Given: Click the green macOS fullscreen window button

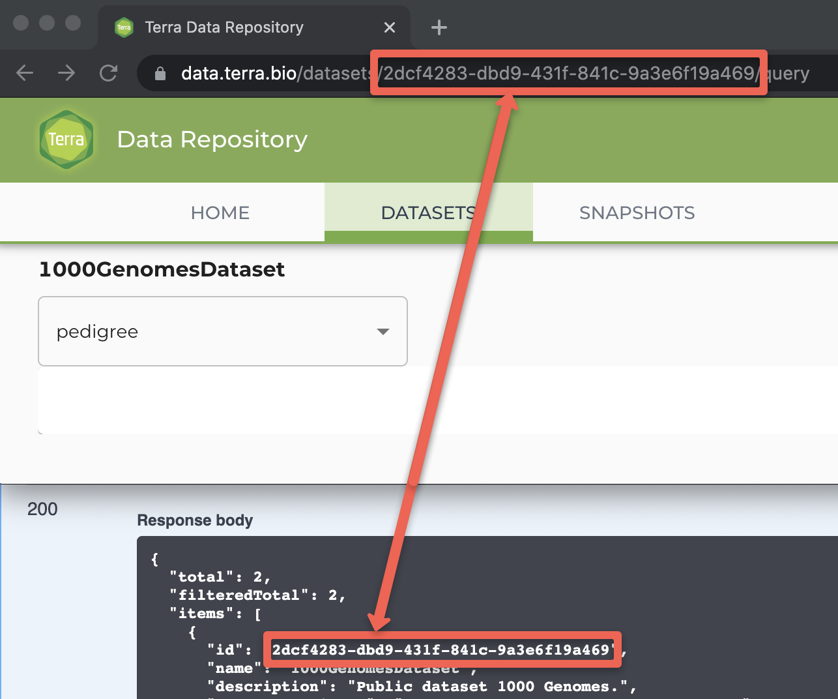Looking at the screenshot, I should (x=73, y=23).
